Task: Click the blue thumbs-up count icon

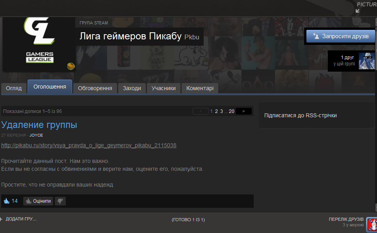Action: pos(6,201)
